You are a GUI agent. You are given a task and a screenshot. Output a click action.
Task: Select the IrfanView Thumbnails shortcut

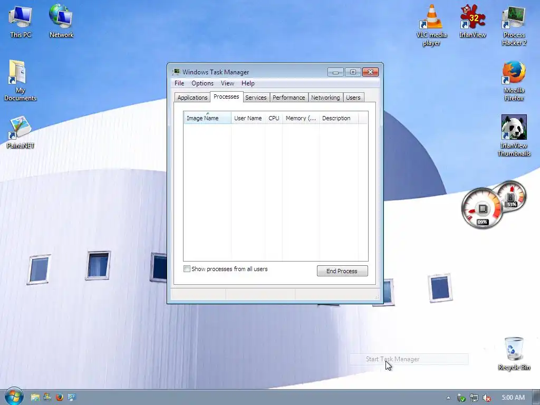tap(514, 136)
